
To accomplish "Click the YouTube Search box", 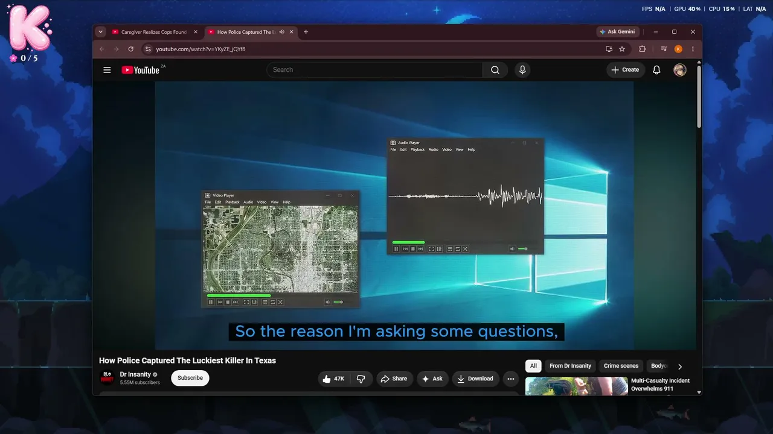I will click(x=374, y=70).
